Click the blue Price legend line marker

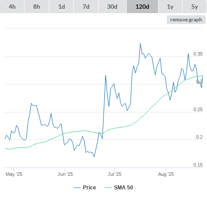77,188
